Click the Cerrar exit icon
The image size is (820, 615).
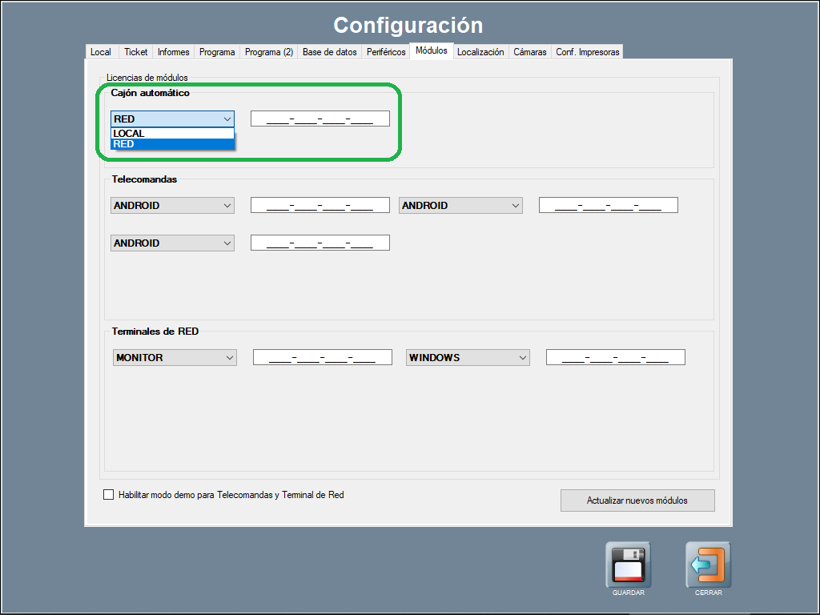[708, 565]
